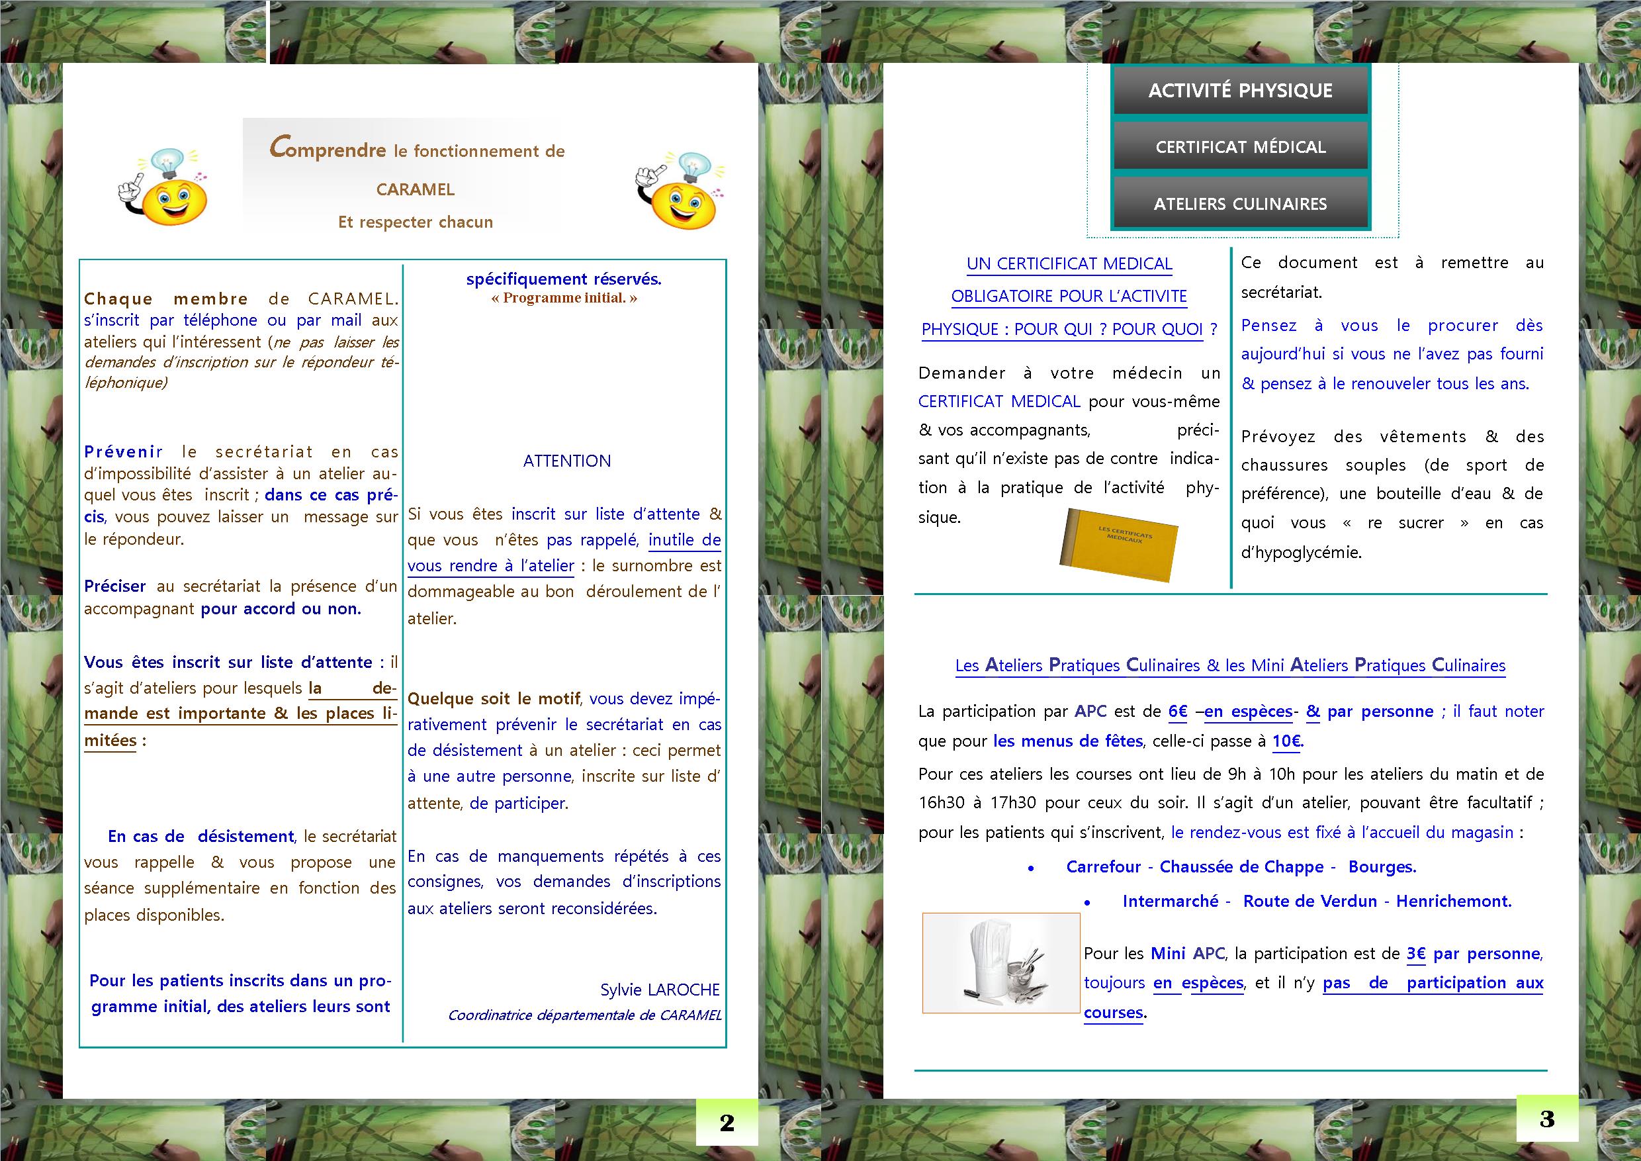Click the underlined price '10€.'
Viewport: 1641px width, 1161px height.
coord(1288,741)
